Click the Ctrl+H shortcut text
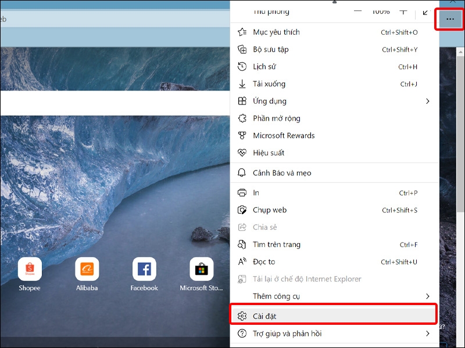Image resolution: width=465 pixels, height=348 pixels. 408,67
